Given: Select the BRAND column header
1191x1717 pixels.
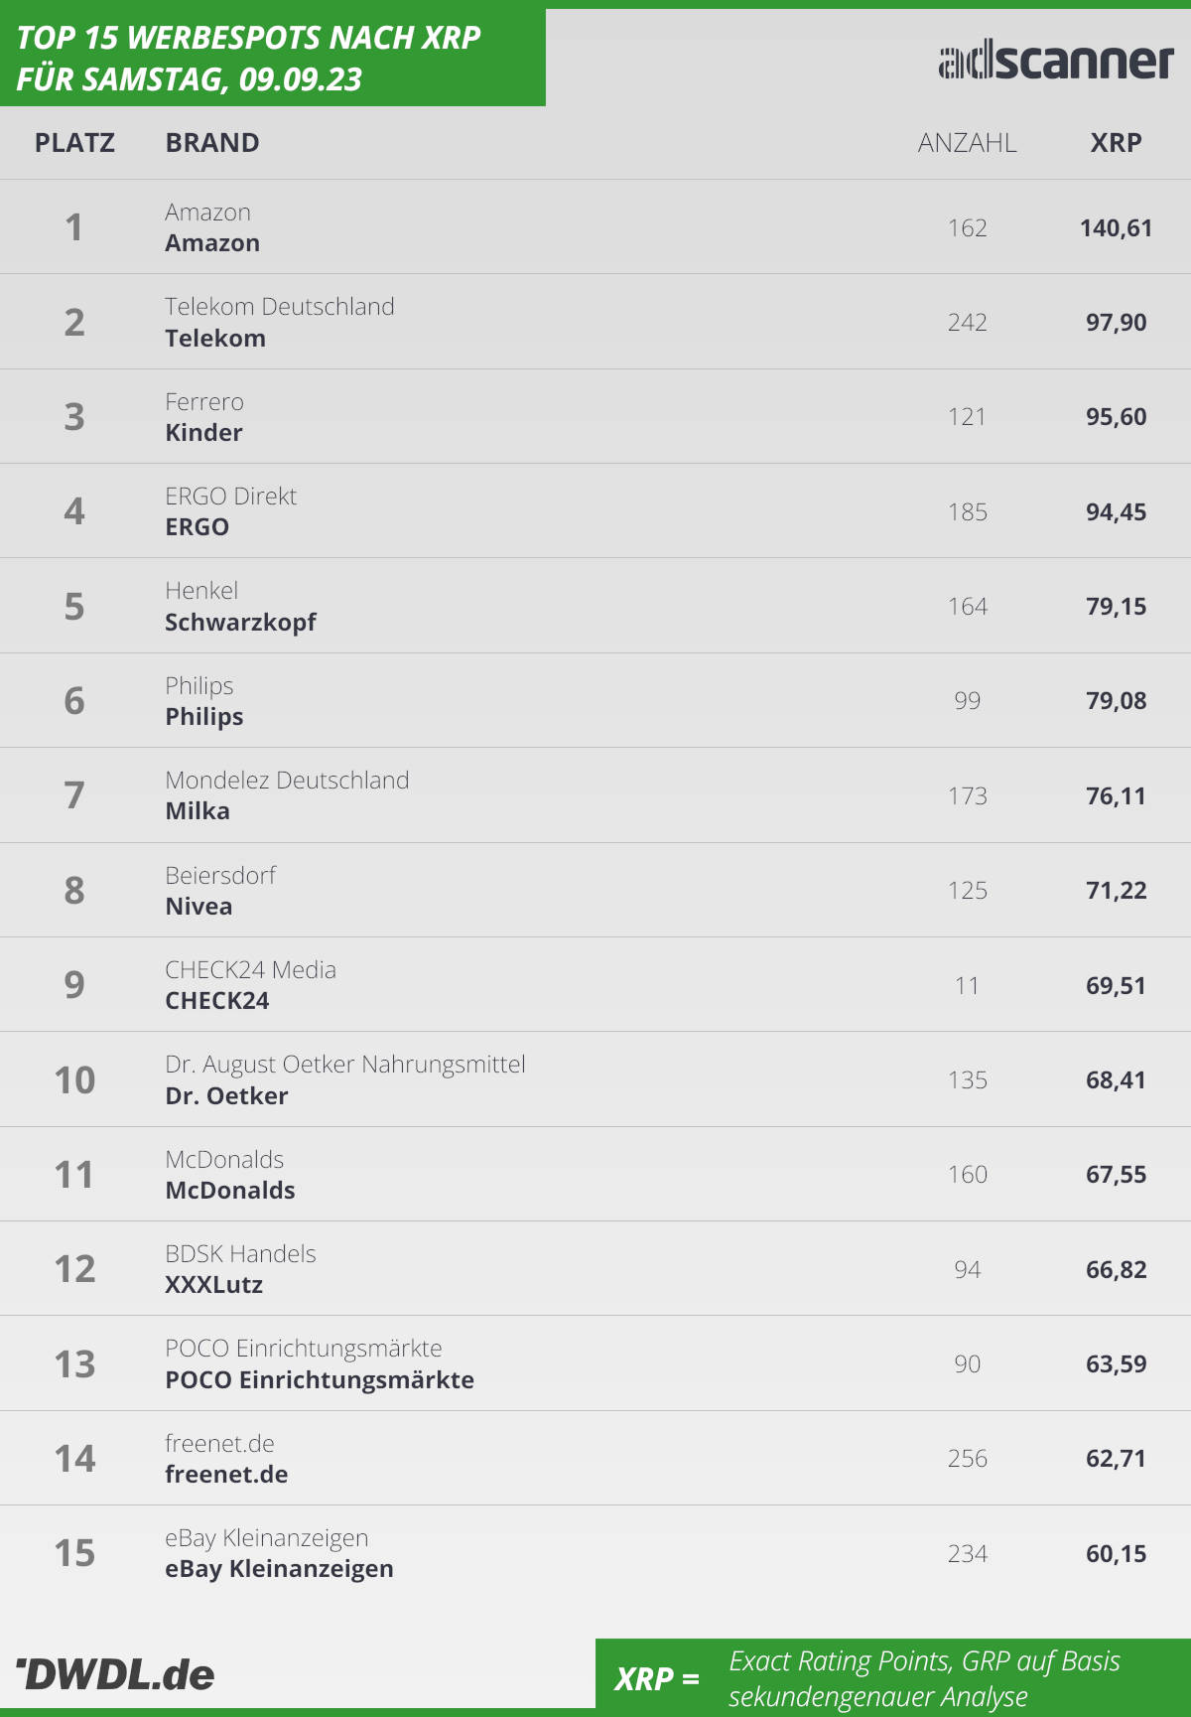Looking at the screenshot, I should click(x=212, y=143).
